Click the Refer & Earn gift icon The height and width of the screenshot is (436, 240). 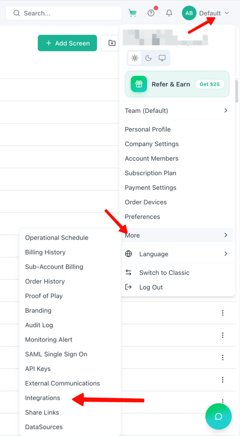[x=139, y=84]
